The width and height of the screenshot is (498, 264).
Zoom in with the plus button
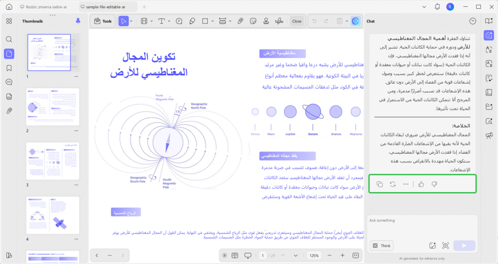pos(342,255)
